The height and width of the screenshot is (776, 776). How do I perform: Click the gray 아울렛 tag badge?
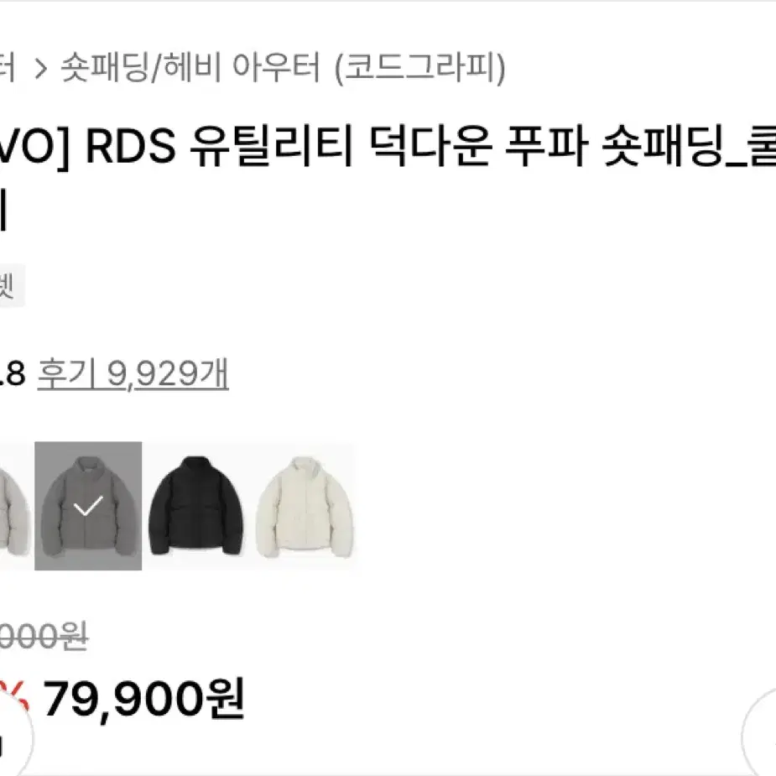pos(11,286)
